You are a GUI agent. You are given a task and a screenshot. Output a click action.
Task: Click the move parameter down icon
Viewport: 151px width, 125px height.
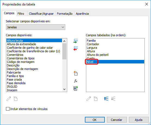113,99
